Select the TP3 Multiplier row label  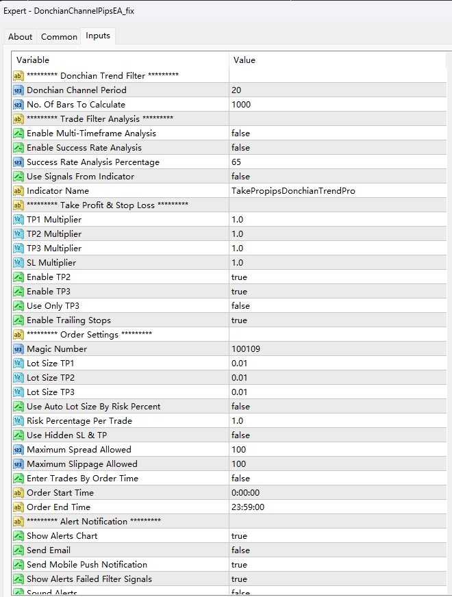54,249
